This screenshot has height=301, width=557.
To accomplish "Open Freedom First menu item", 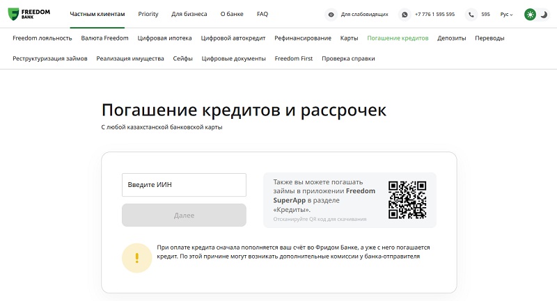I will pos(293,58).
